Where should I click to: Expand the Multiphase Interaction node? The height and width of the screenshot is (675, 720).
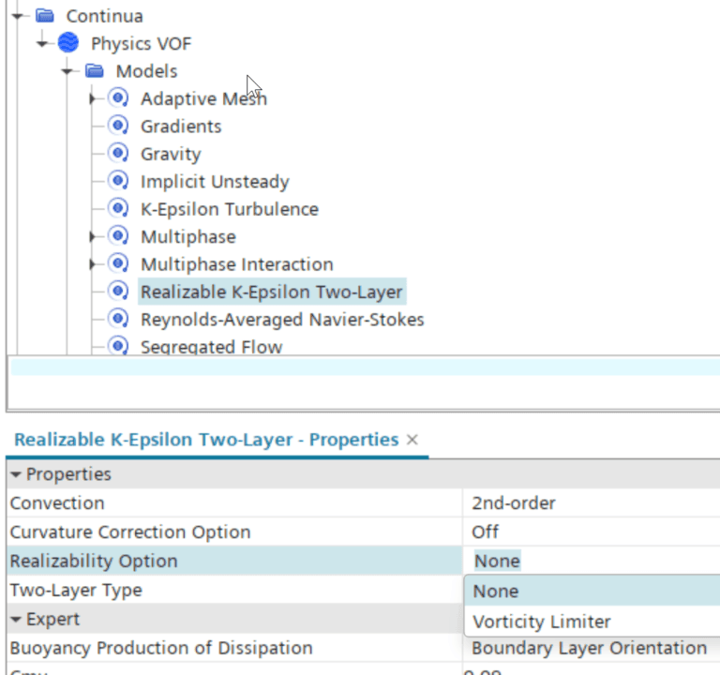(x=92, y=264)
